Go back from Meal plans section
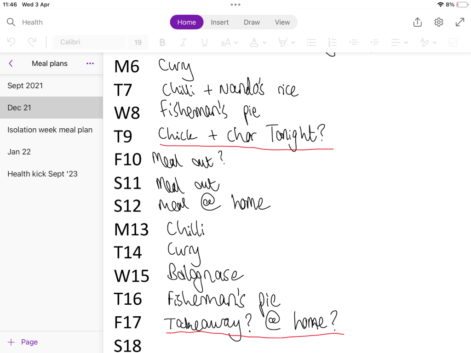 (x=11, y=63)
